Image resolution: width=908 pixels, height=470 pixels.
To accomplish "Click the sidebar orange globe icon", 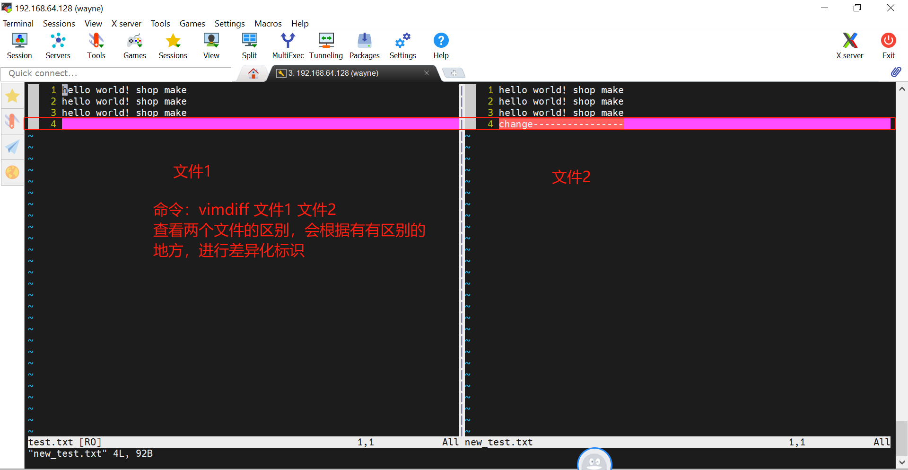I will click(12, 172).
